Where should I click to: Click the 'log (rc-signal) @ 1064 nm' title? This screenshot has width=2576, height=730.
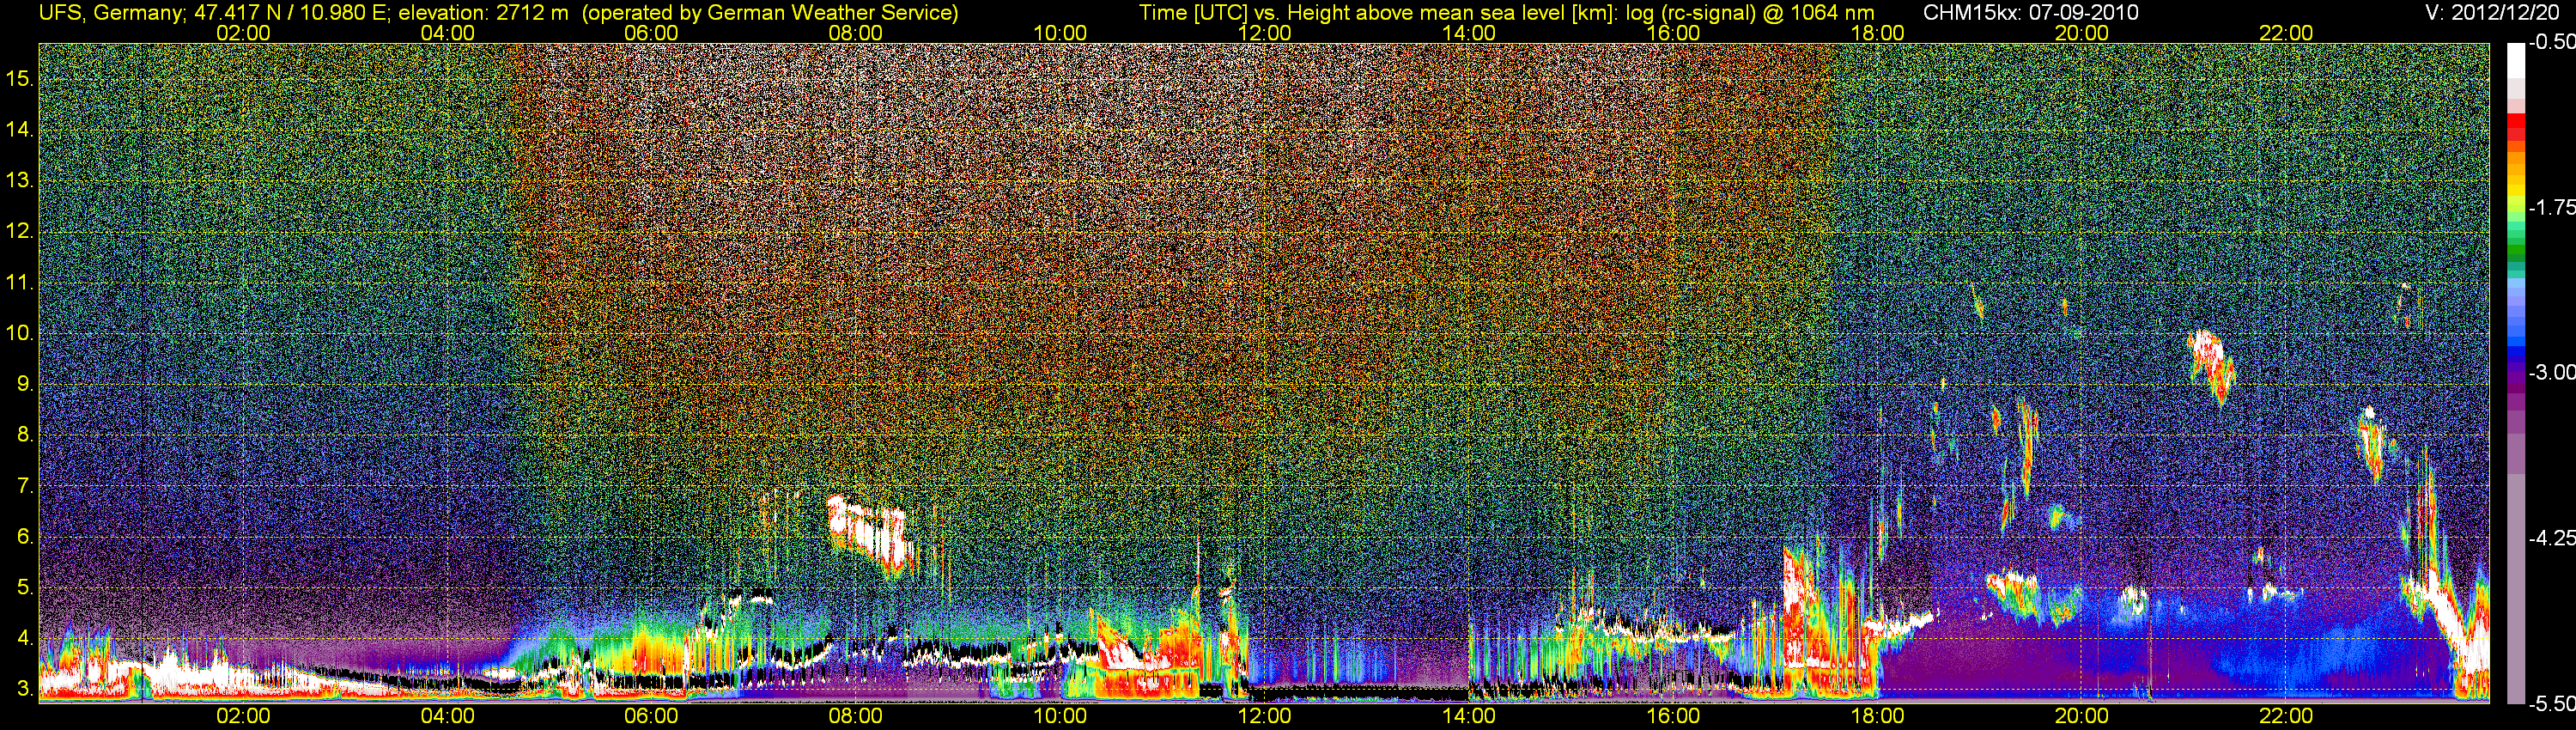1750,13
